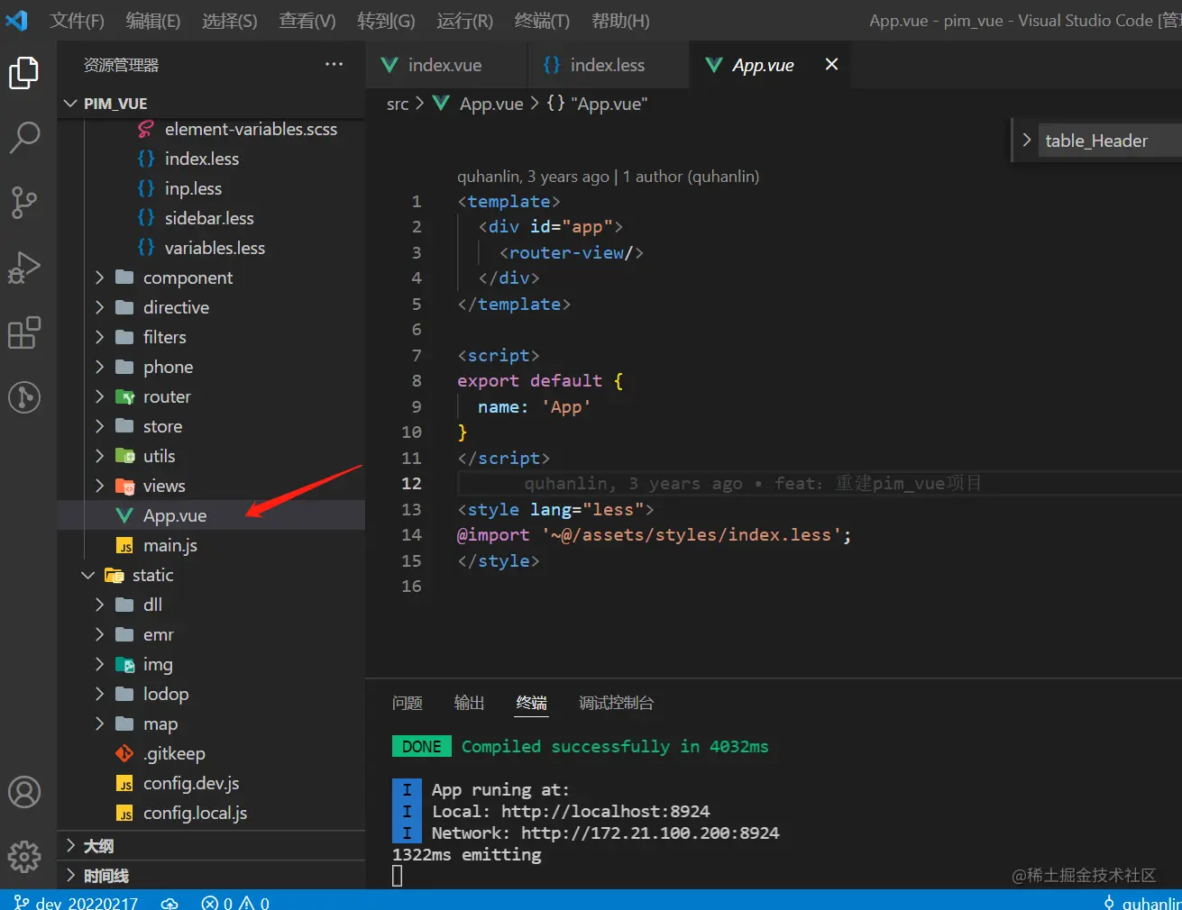Image resolution: width=1182 pixels, height=910 pixels.
Task: Open variables.less file
Action: click(x=215, y=248)
